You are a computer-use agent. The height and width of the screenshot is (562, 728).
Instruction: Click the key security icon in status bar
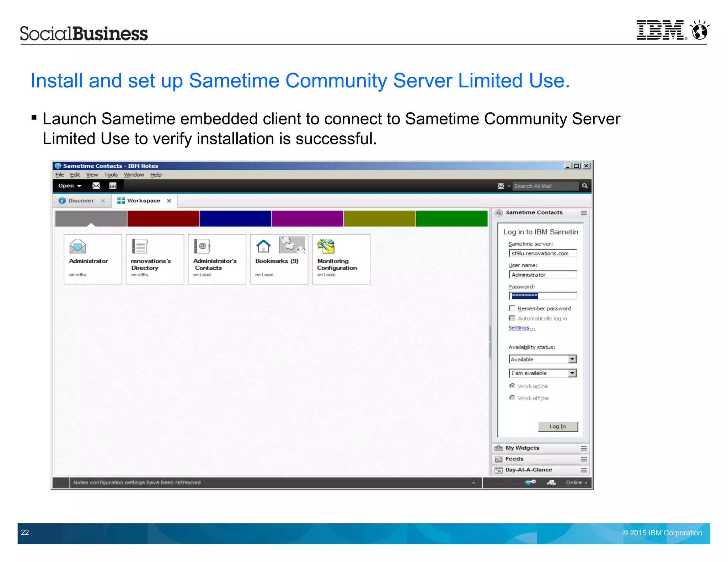click(531, 482)
